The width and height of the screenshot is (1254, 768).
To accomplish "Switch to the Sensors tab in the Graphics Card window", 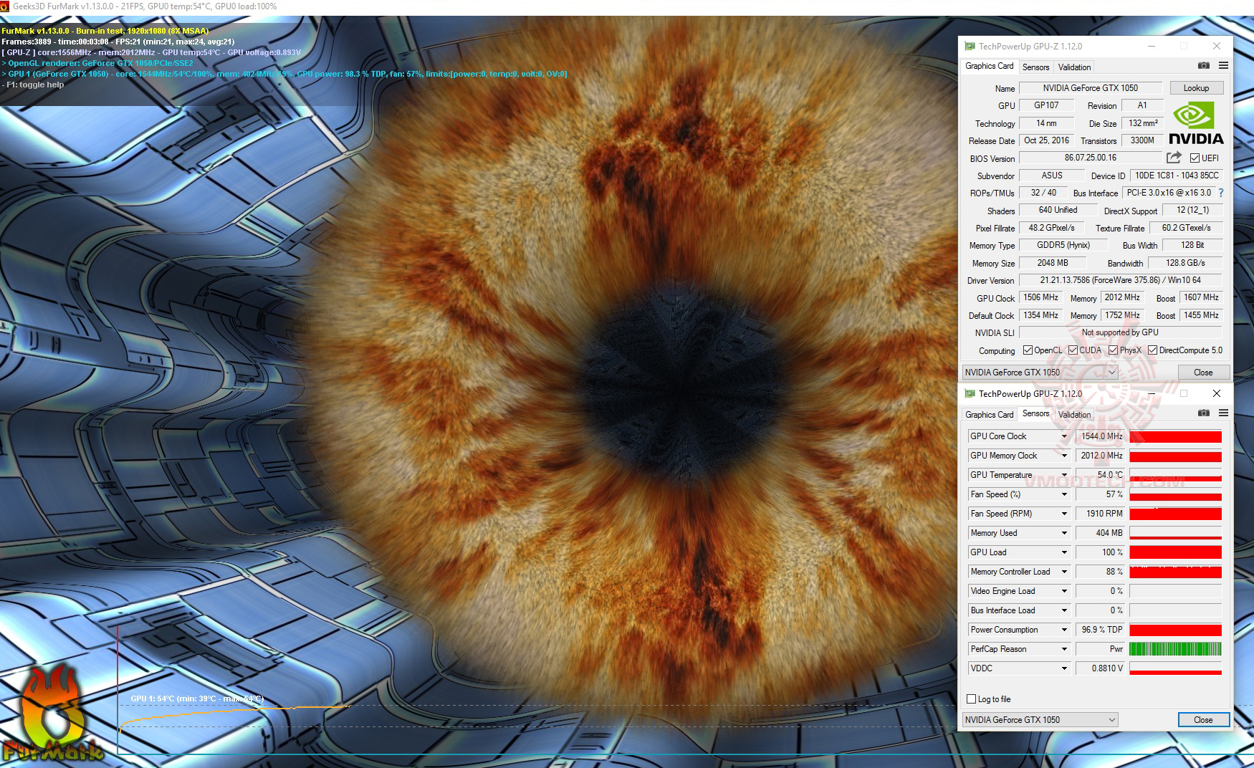I will pos(1035,67).
